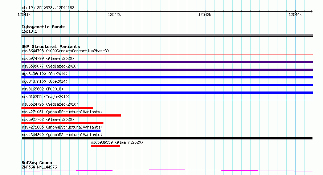Click the nsv4271885 (gnomADStructuralVariants) label
Screen dimensions: 323x175
62,127
